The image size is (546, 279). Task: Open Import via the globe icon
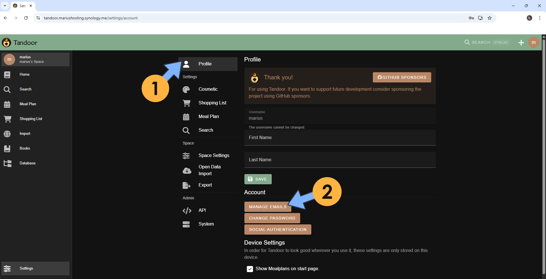click(7, 134)
